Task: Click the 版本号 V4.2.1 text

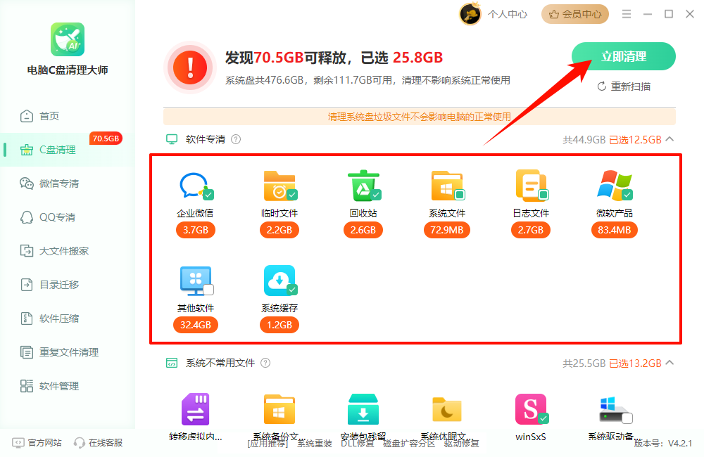Action: point(663,444)
